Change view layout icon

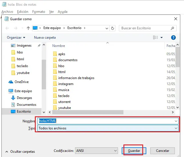[155, 38]
